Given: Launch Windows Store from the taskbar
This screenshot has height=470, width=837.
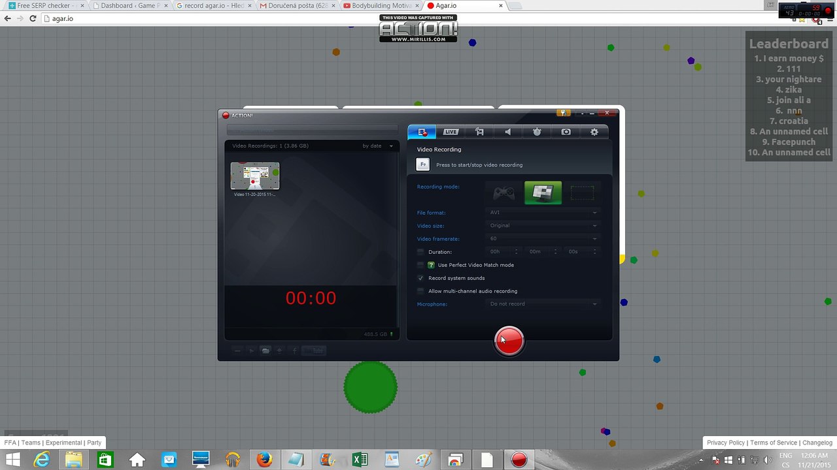Looking at the screenshot, I should [105, 460].
